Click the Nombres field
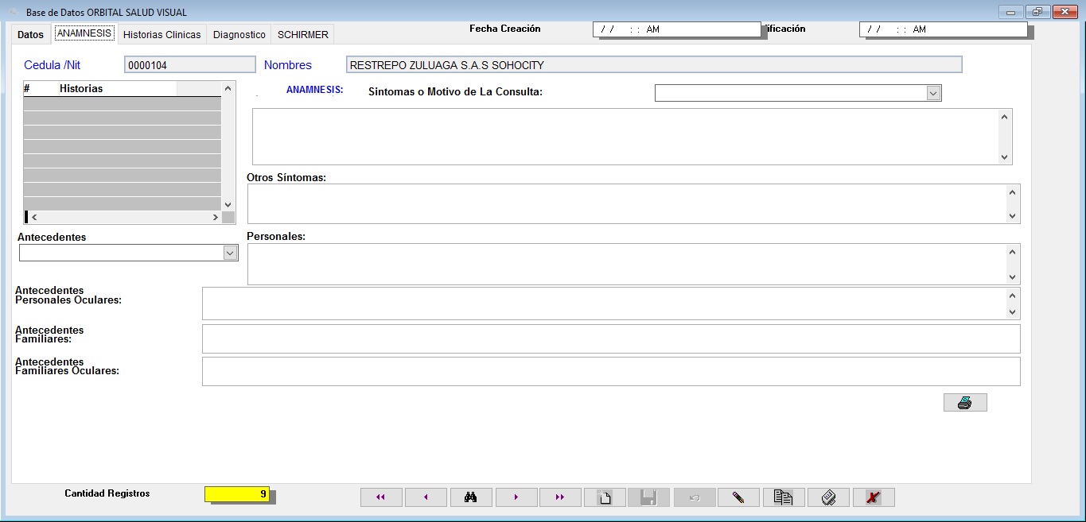Image resolution: width=1086 pixels, height=522 pixels. [654, 65]
